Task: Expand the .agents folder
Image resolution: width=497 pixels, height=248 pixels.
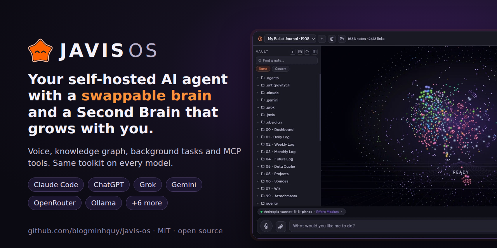Action: pyautogui.click(x=258, y=78)
